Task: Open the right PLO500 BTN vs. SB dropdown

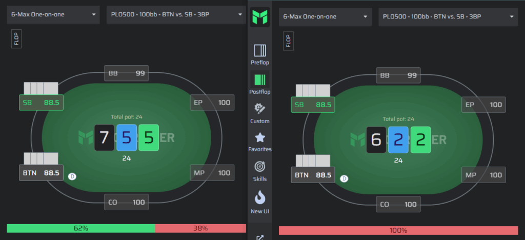Action: click(448, 17)
